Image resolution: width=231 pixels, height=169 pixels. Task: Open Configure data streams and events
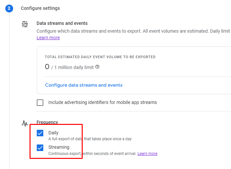pyautogui.click(x=84, y=85)
